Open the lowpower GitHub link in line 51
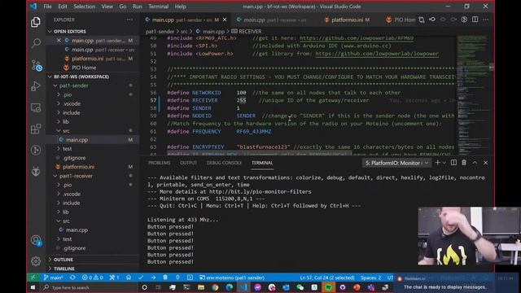 click(377, 54)
